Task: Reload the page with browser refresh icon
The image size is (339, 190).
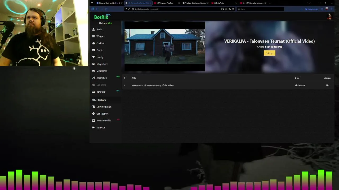Action: point(106,9)
